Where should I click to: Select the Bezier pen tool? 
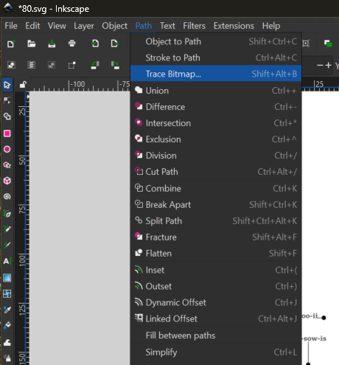pos(7,214)
